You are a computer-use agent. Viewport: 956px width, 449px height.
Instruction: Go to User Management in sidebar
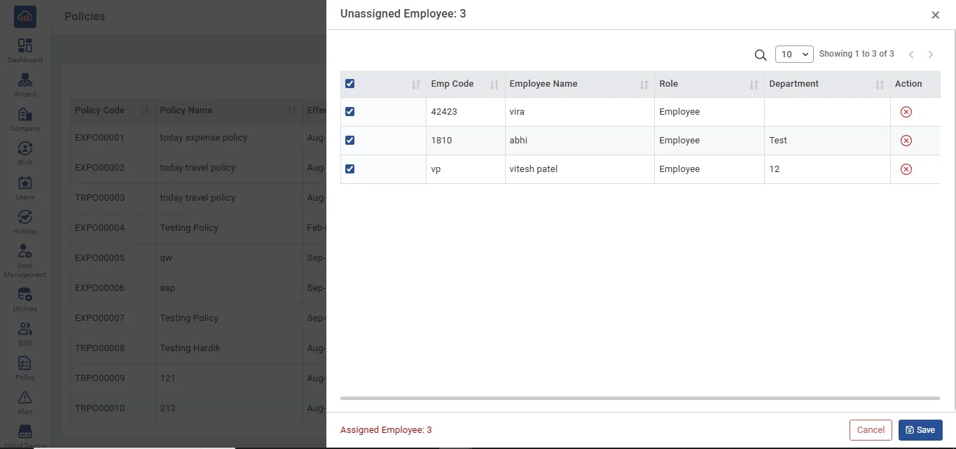pos(25,260)
